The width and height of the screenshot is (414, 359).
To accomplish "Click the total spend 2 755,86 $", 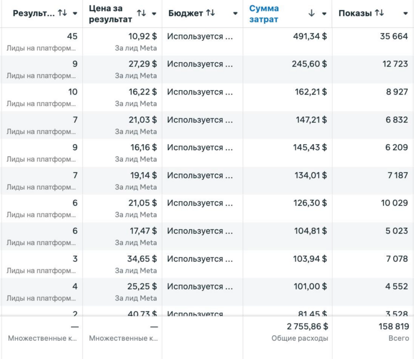I will (308, 327).
